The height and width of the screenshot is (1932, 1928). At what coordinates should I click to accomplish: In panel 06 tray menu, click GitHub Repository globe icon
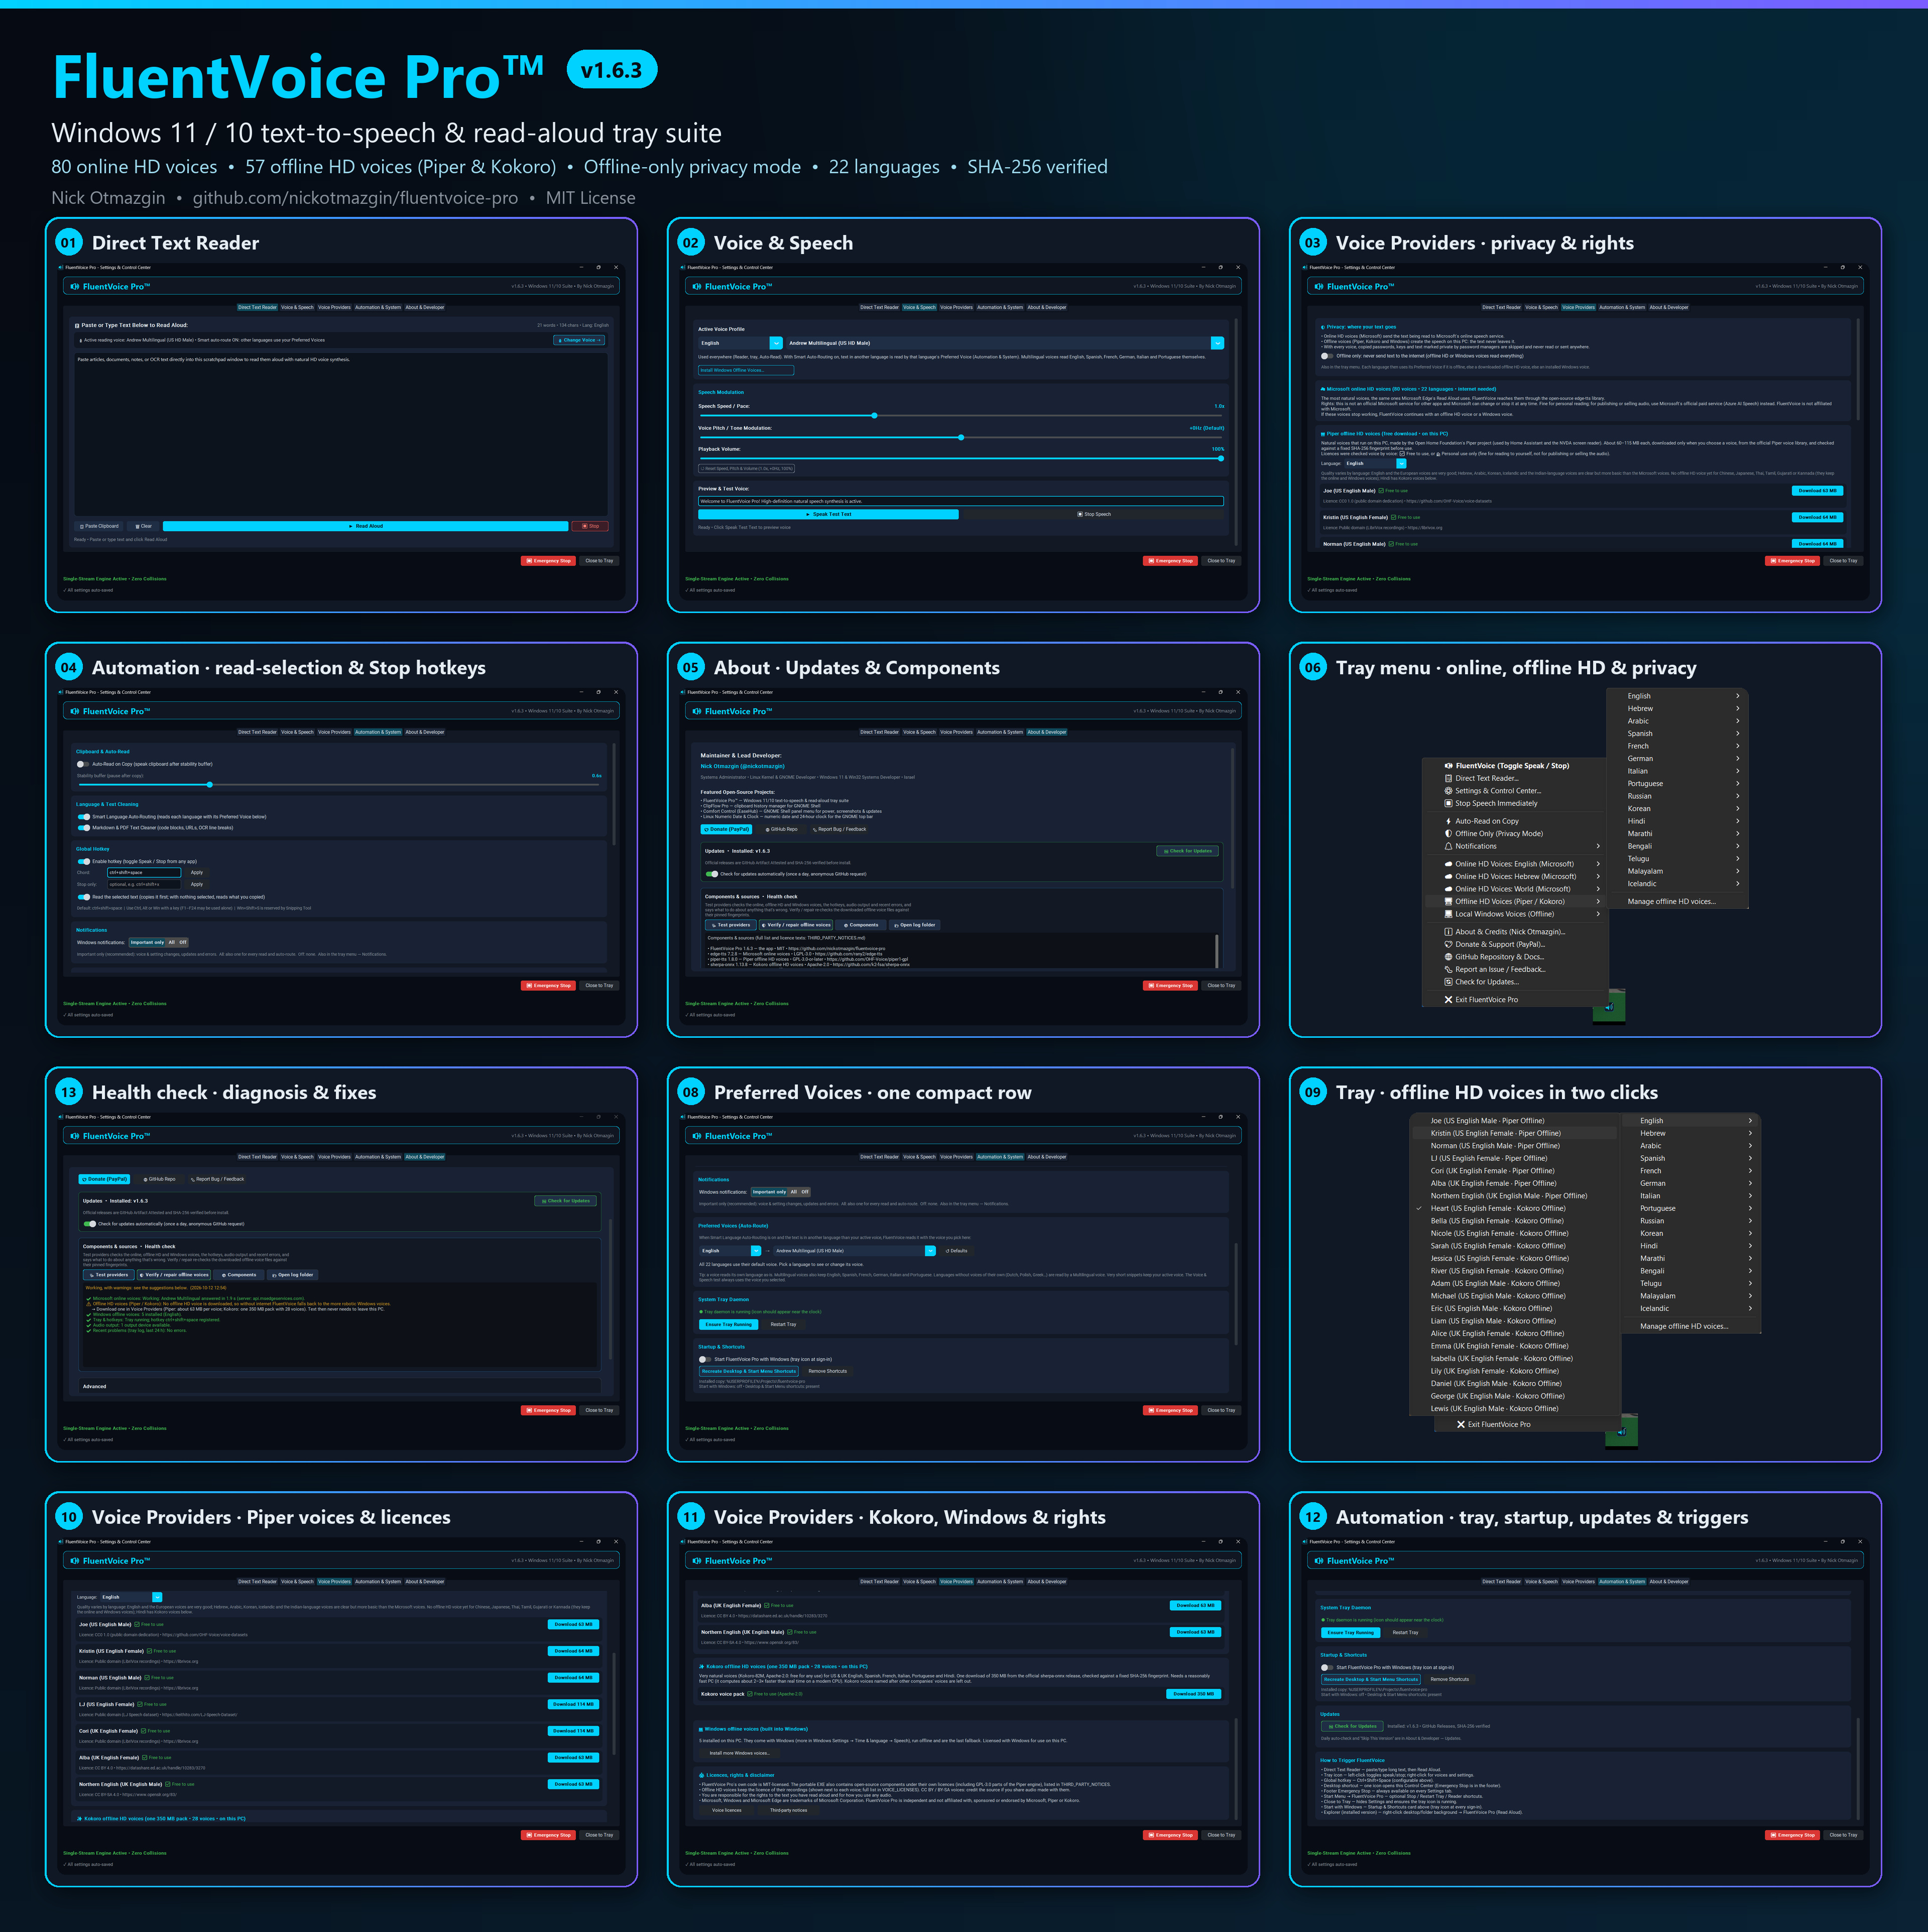click(x=1448, y=957)
